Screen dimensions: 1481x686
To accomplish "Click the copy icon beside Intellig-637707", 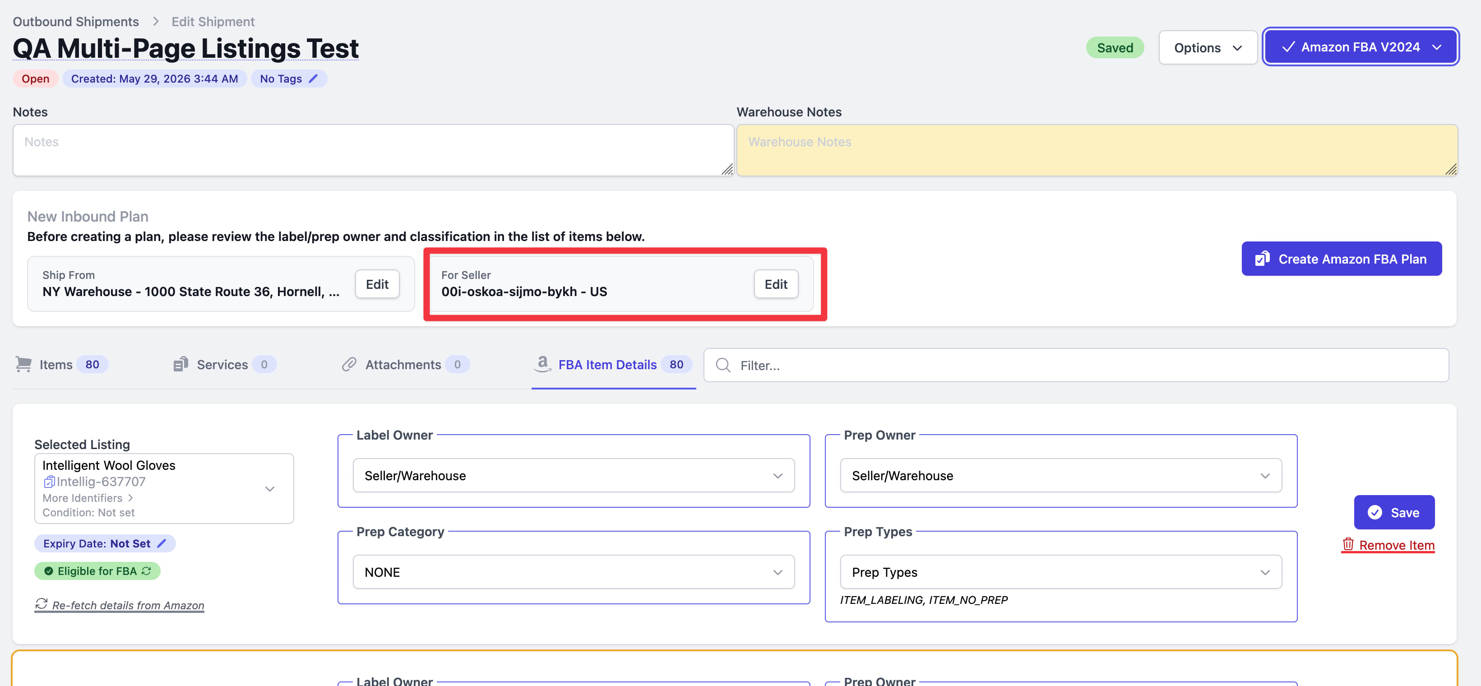I will click(x=49, y=482).
